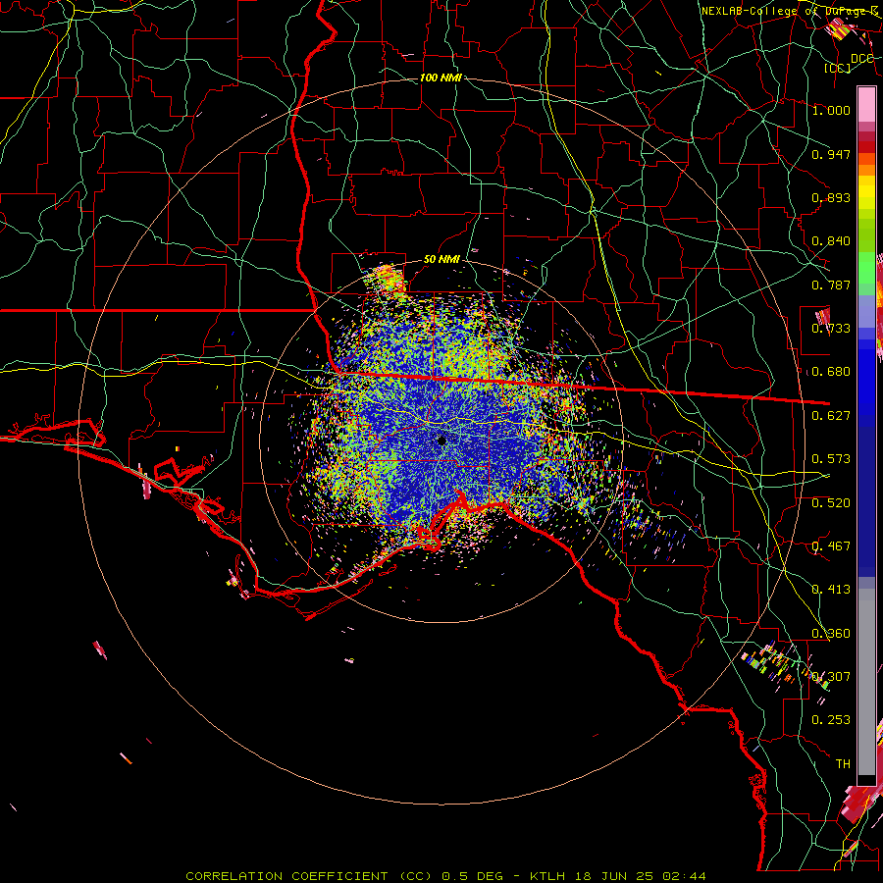The width and height of the screenshot is (883, 883).
Task: Click the 100 NMI range ring label
Action: (x=441, y=78)
